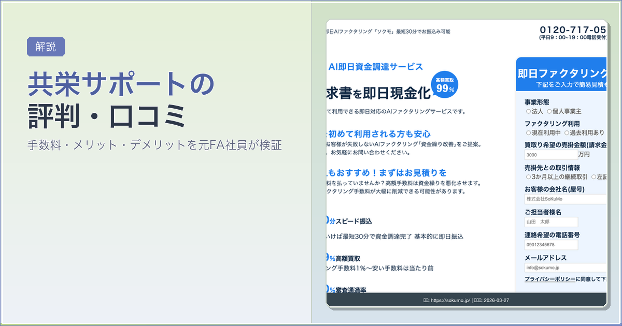
Task: Click the 連絡希望の電話番号 input field
Action: tap(550, 245)
